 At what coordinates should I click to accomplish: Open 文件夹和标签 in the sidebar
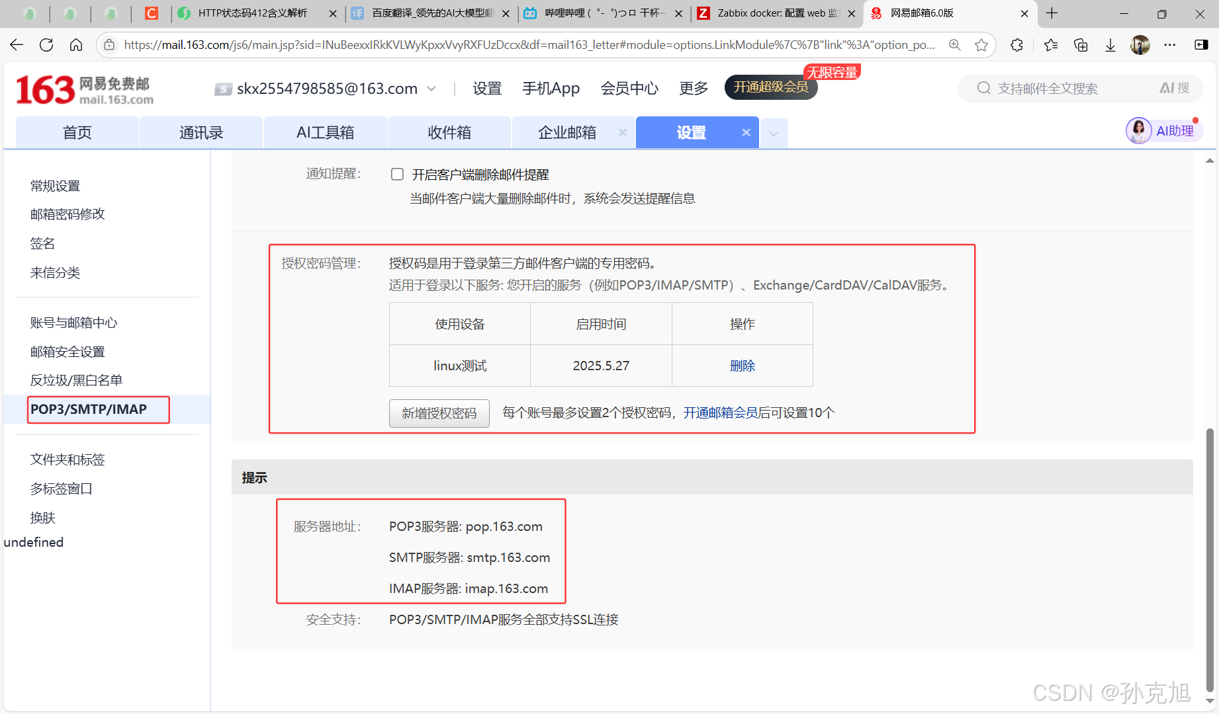coord(68,459)
